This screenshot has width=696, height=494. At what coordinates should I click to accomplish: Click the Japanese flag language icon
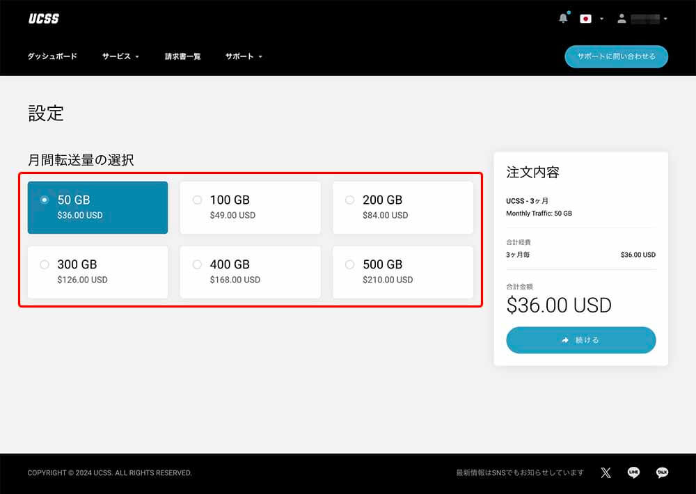(585, 19)
